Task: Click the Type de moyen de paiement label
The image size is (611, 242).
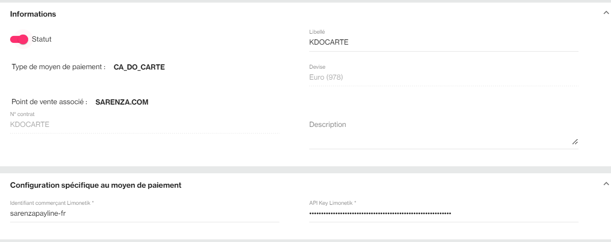Action: [58, 67]
